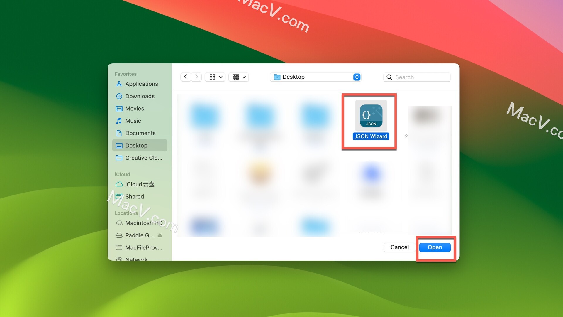Expand the Desktop folder location dropdown
Viewport: 563px width, 317px height.
[x=356, y=77]
